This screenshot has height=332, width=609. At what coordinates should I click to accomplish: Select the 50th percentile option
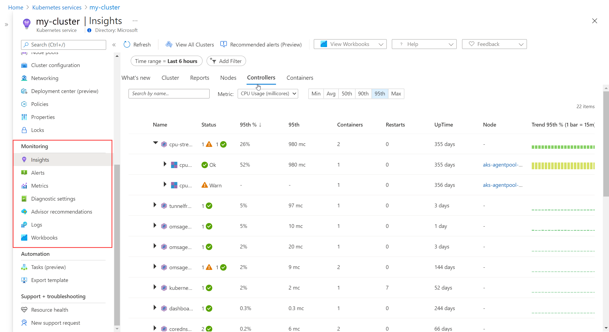point(346,94)
